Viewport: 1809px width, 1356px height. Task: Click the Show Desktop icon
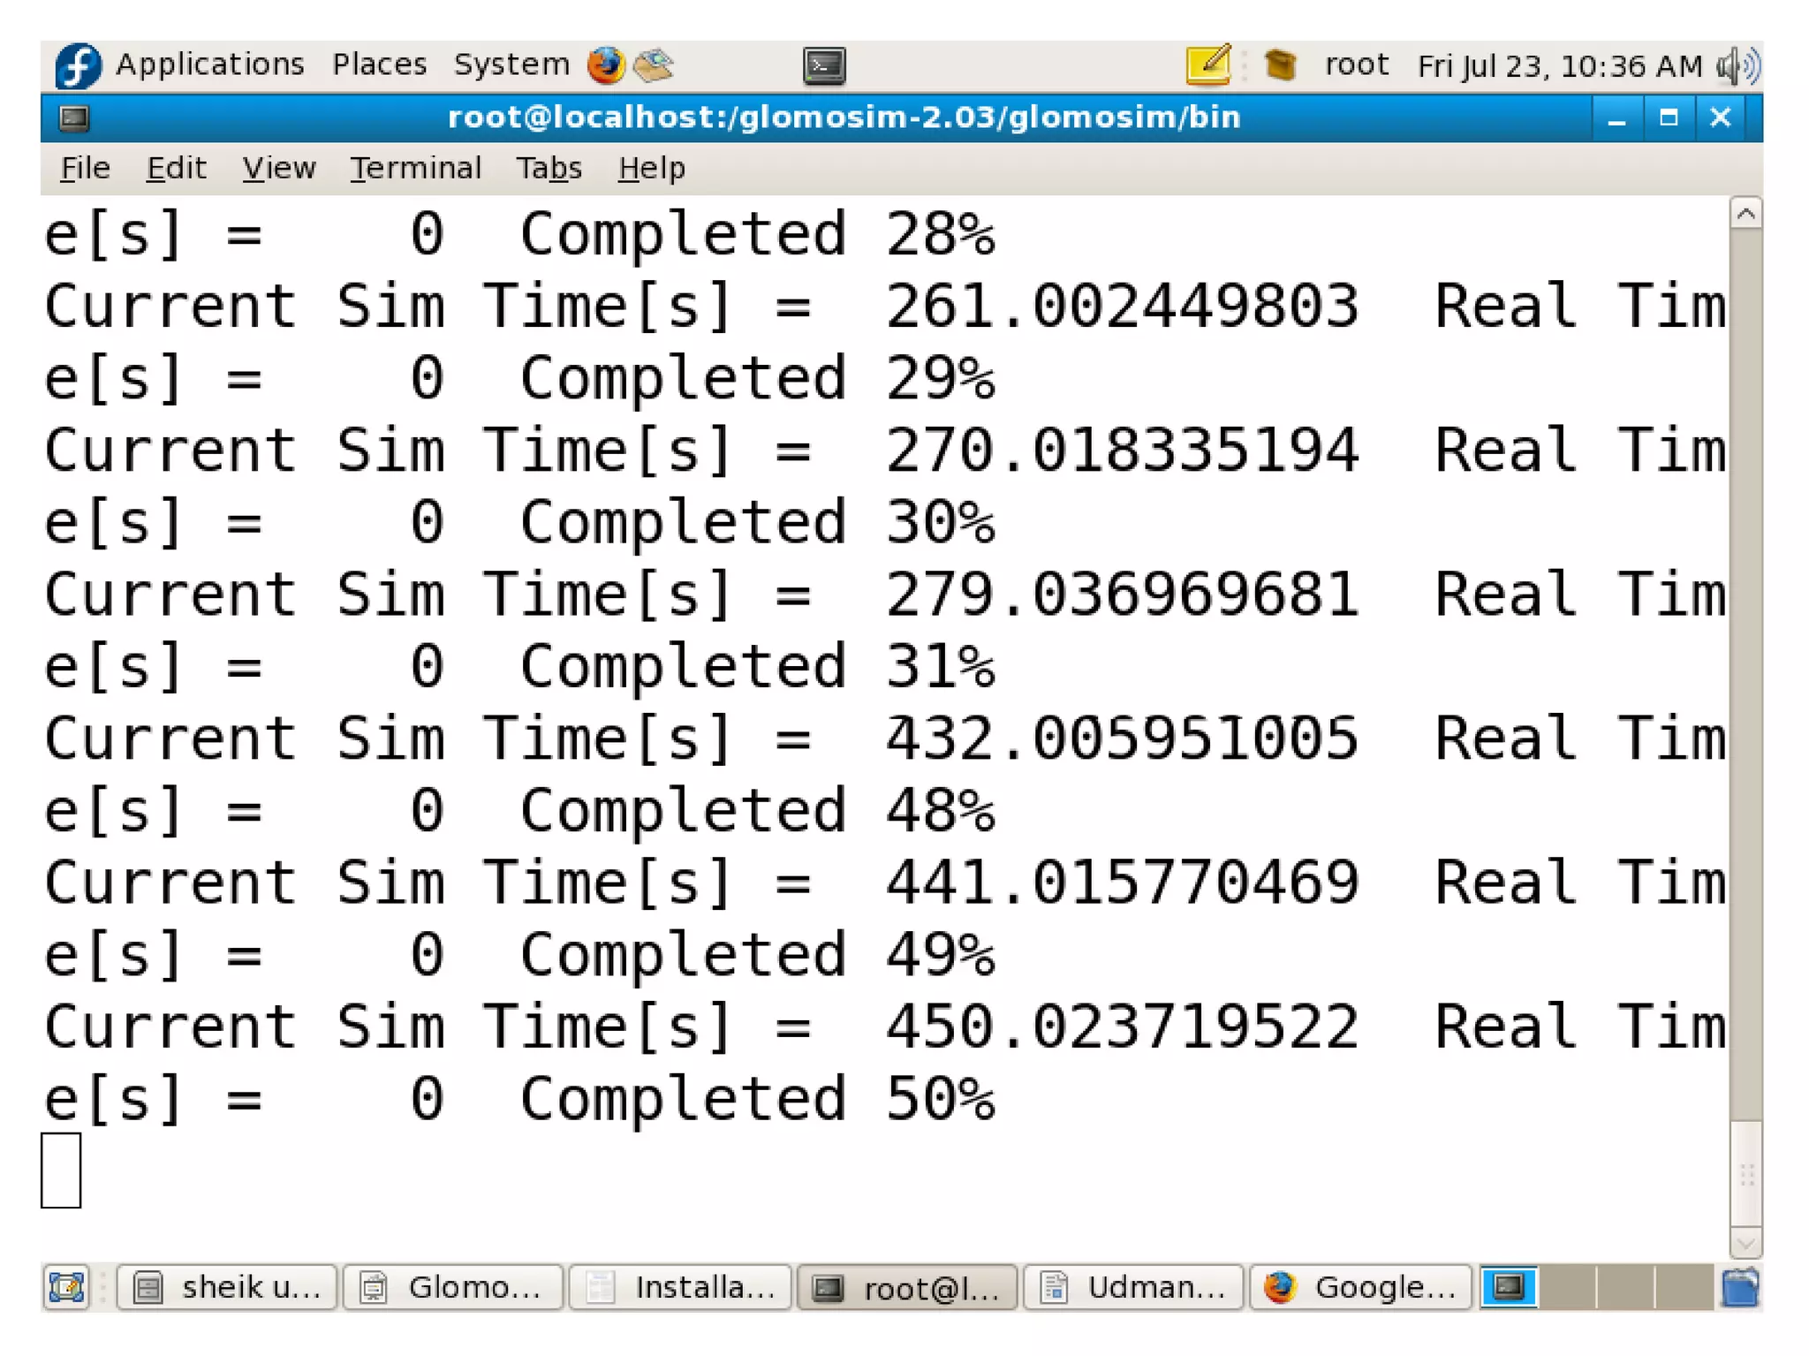tap(66, 1287)
